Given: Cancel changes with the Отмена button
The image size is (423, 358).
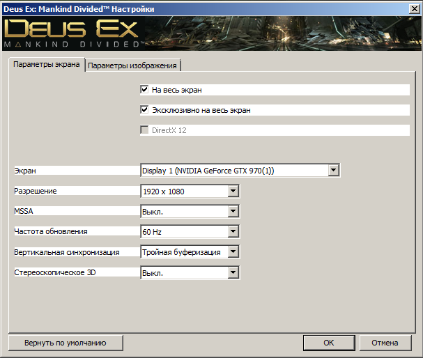Looking at the screenshot, I should click(385, 343).
